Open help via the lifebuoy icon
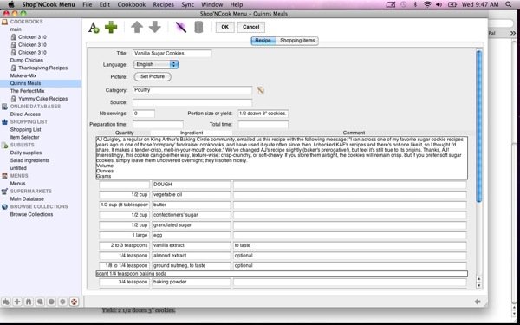 tap(74, 302)
